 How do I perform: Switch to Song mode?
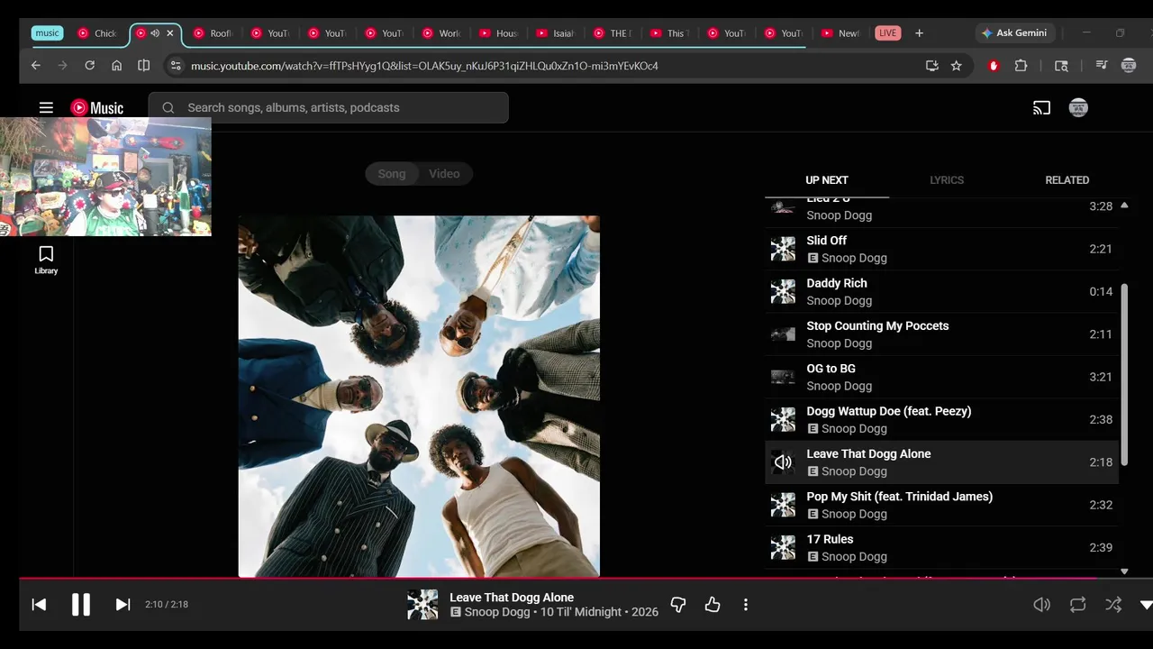click(392, 174)
